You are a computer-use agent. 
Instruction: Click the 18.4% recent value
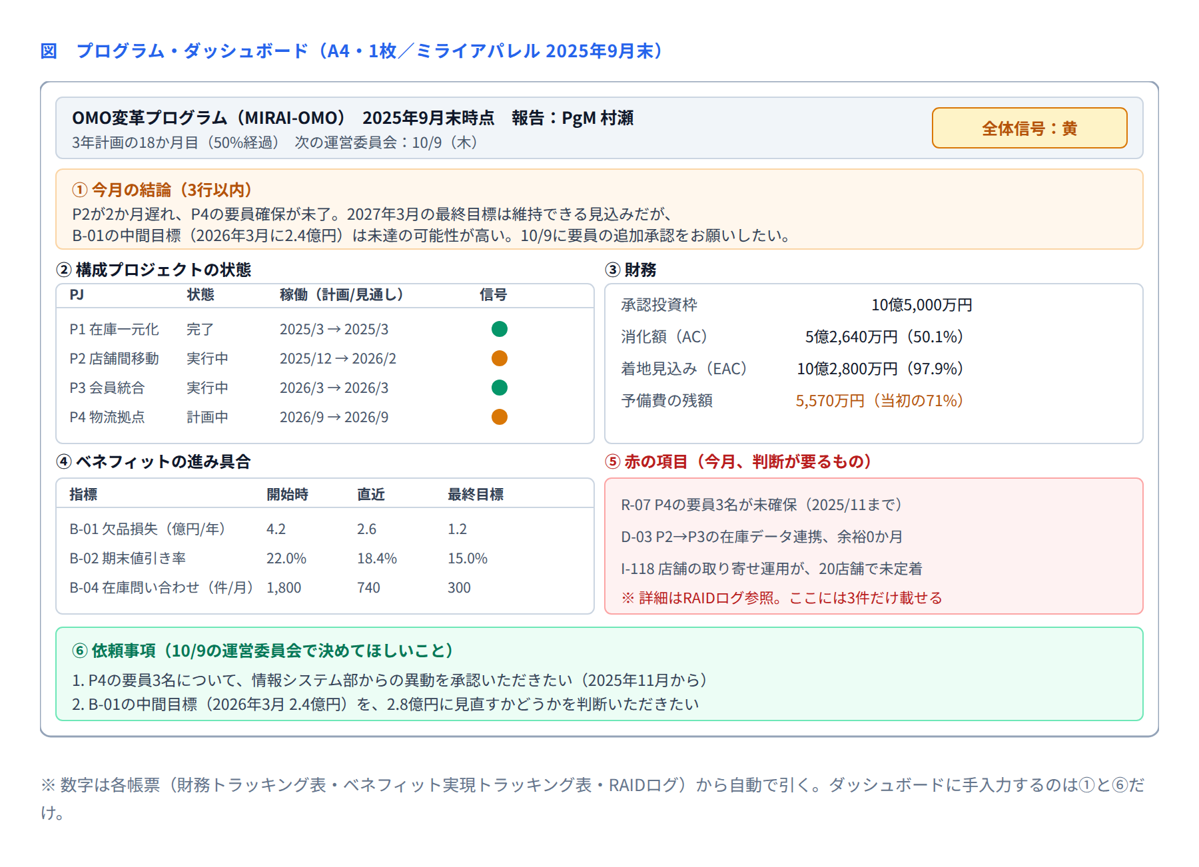tap(377, 558)
